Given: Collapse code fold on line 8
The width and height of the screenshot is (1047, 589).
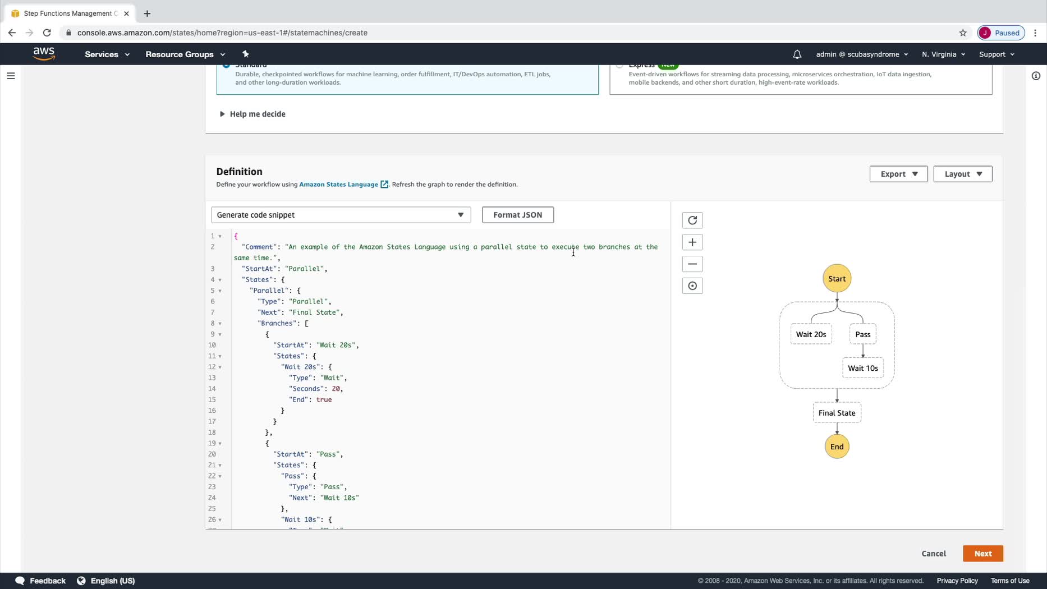Looking at the screenshot, I should (220, 324).
